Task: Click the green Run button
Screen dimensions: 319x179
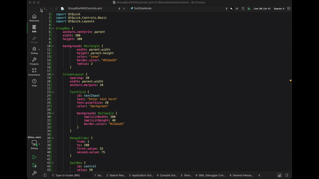Action: click(34, 157)
